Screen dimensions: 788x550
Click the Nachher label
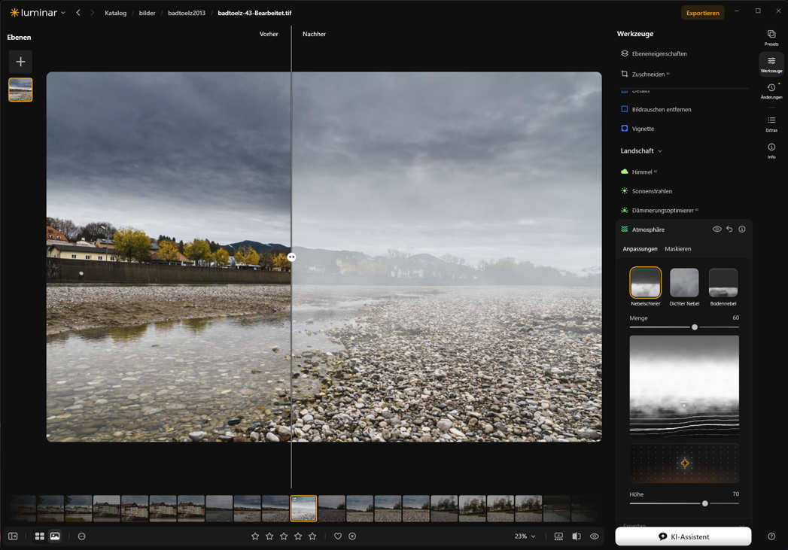[x=314, y=34]
